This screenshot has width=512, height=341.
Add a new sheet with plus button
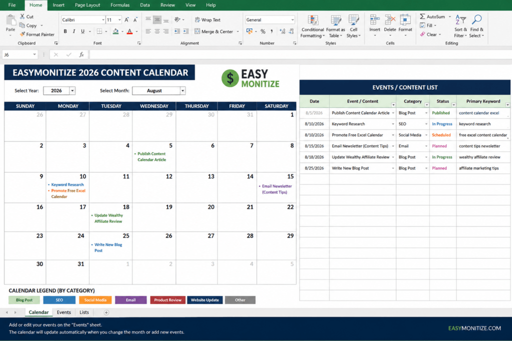tap(106, 313)
